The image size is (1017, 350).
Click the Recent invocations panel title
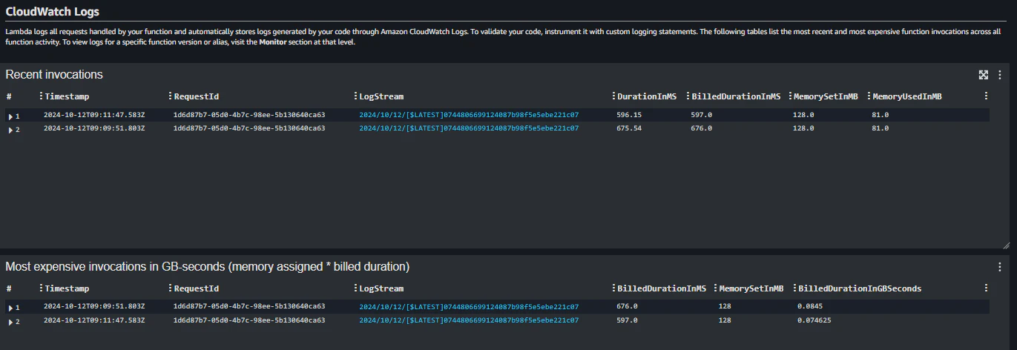(54, 75)
